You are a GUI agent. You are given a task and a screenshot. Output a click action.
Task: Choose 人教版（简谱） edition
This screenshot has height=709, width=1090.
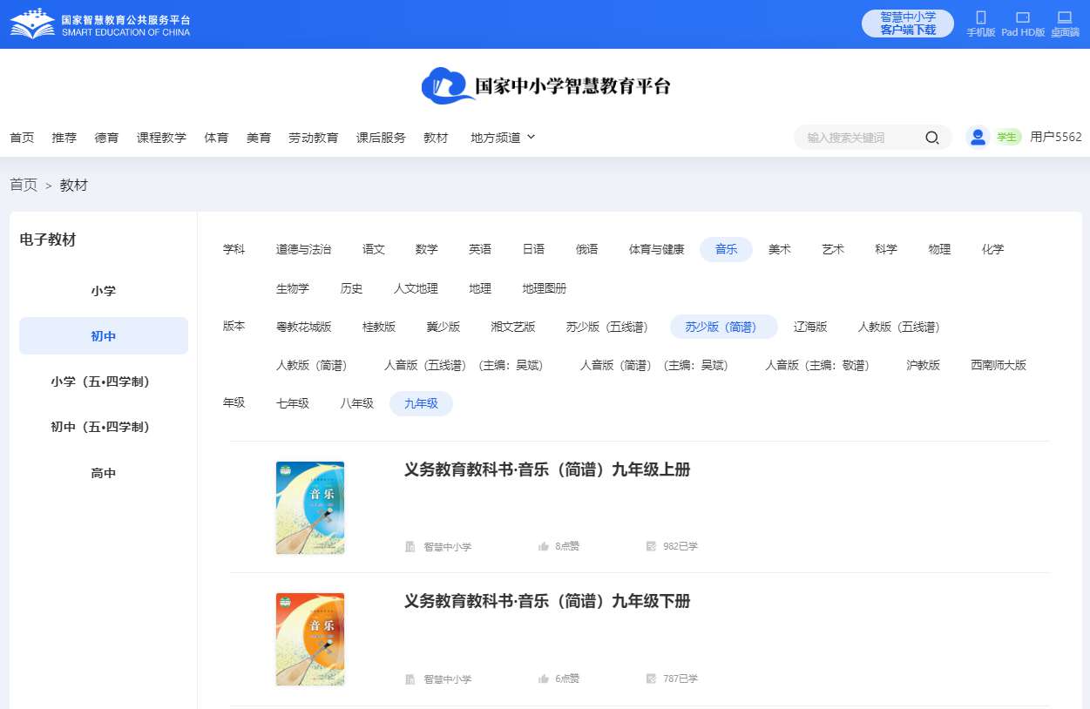315,365
